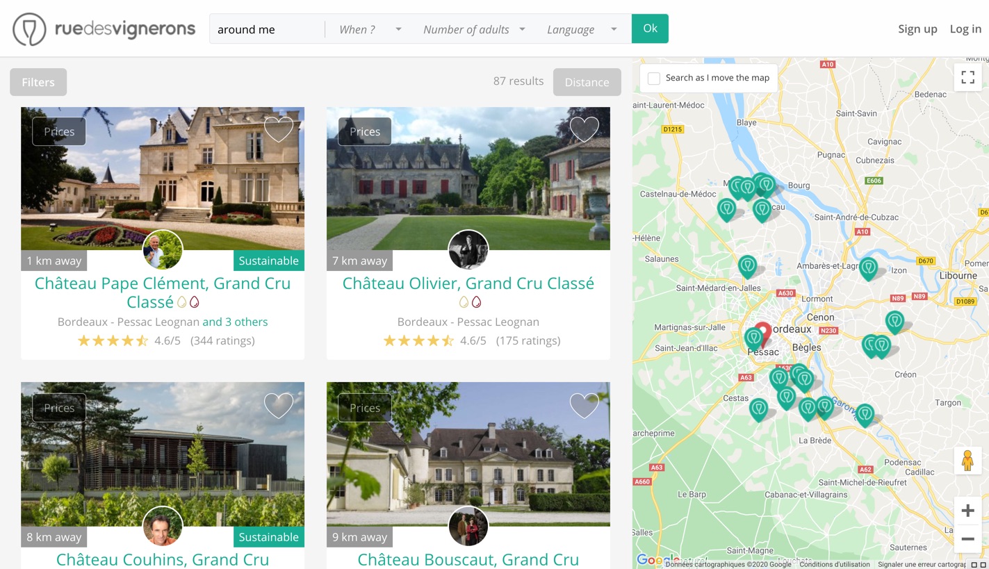The image size is (989, 569).
Task: Open the Filters panel
Action: [38, 82]
